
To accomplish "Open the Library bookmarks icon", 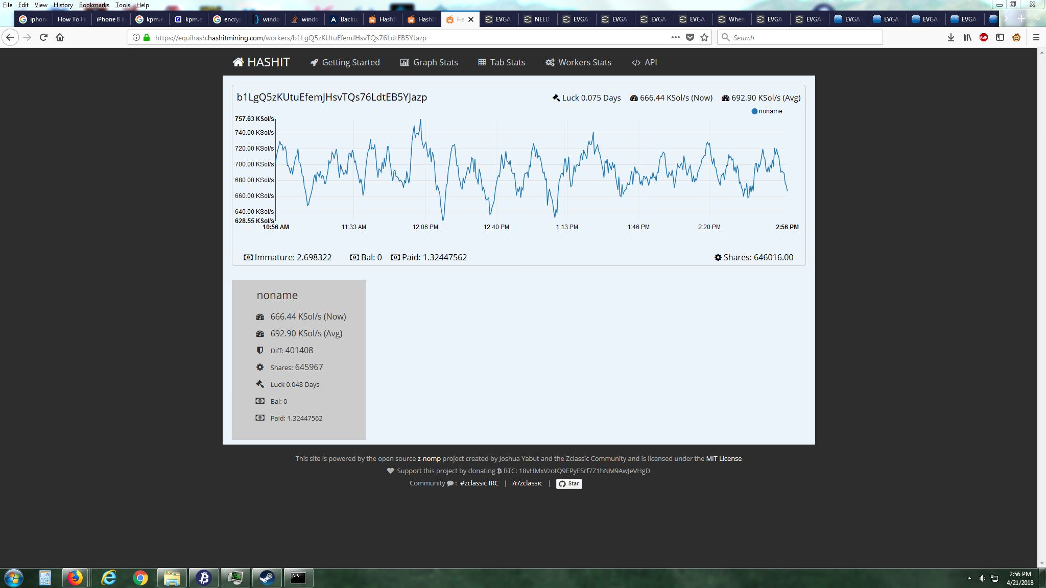I will click(967, 37).
